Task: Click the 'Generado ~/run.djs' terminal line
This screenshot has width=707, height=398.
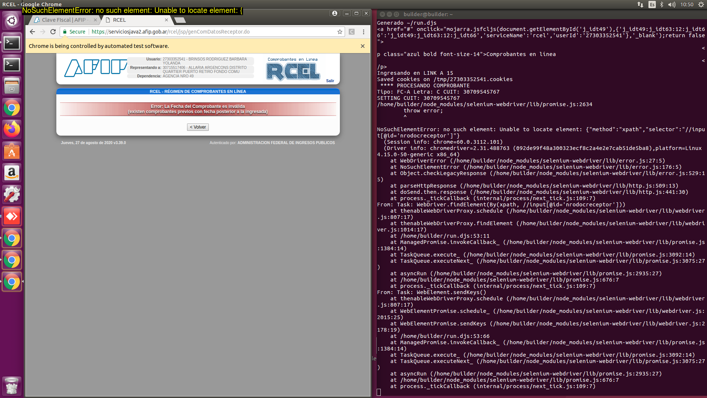Action: pos(407,23)
